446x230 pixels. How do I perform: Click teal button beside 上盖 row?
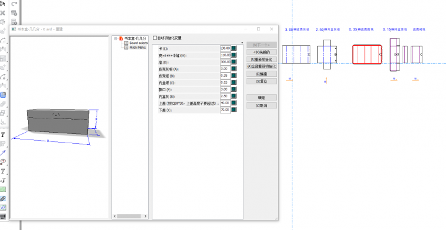(x=234, y=103)
